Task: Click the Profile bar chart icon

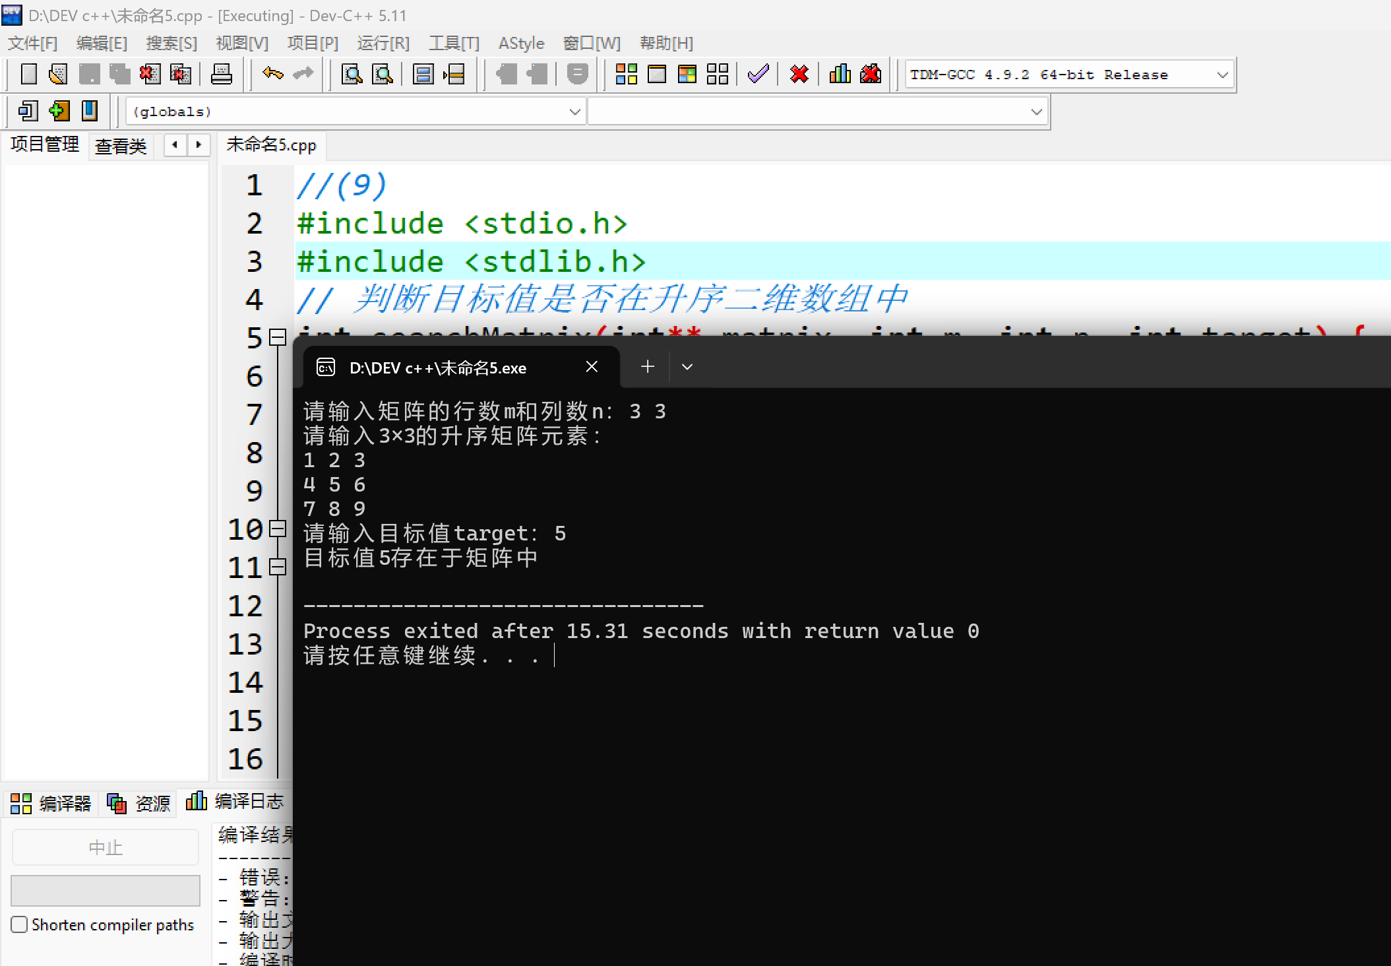Action: coord(840,74)
